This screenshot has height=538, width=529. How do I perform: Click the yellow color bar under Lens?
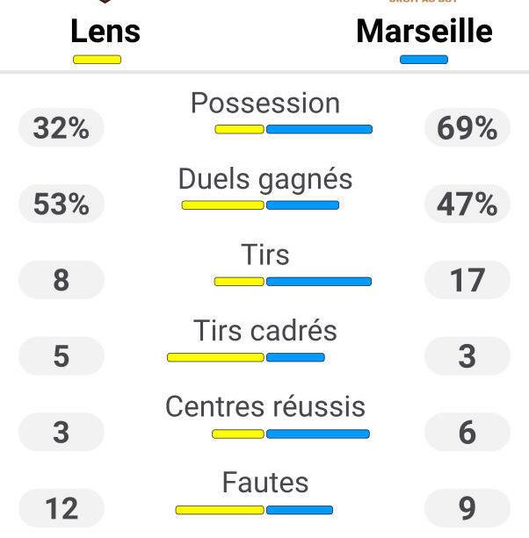coord(97,60)
